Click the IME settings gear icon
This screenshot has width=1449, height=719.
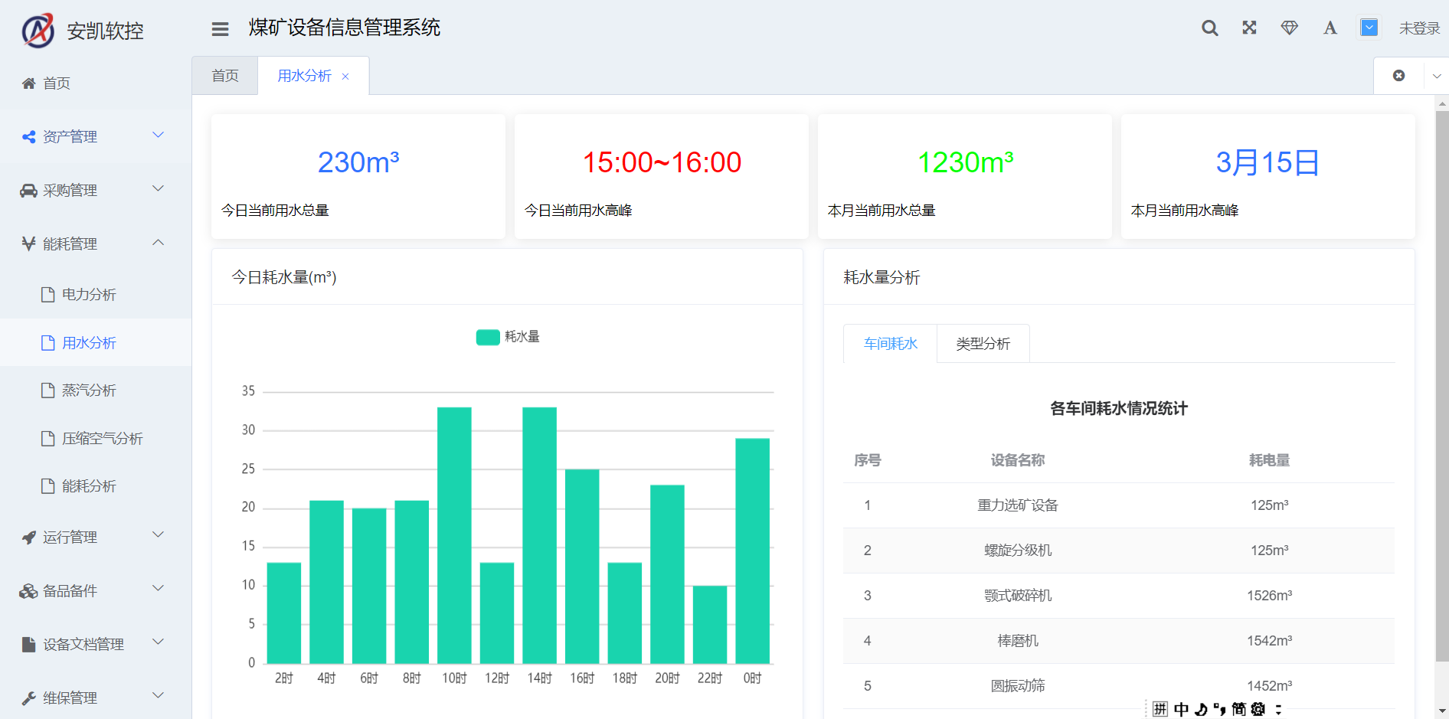(x=1258, y=710)
